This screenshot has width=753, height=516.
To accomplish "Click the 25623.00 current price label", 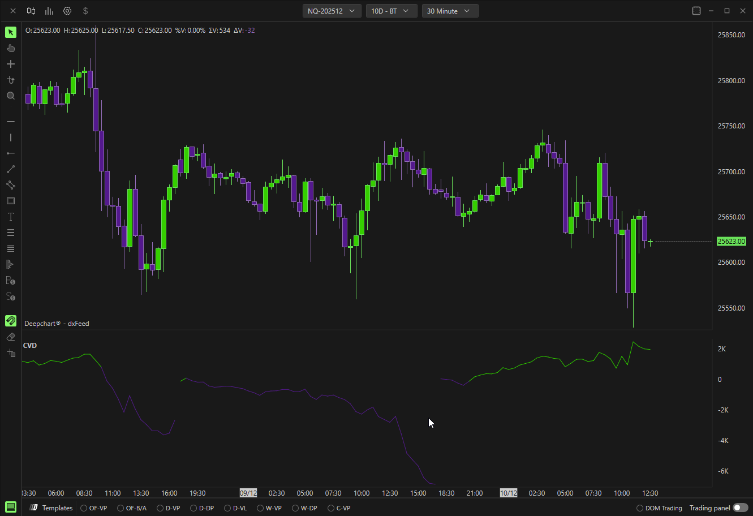I will click(x=731, y=242).
